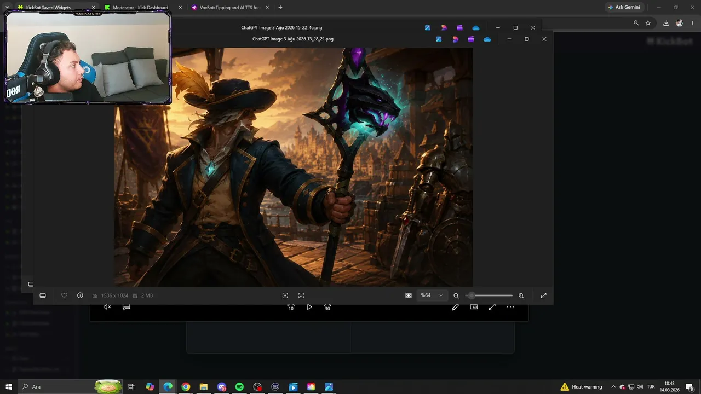Screen dimensions: 701x394
Task: Open a new browser tab
Action: click(x=280, y=8)
